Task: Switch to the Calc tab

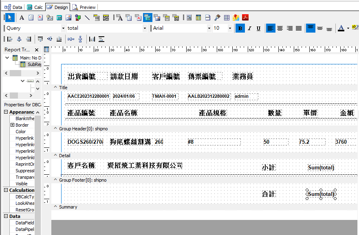Action: pyautogui.click(x=35, y=7)
